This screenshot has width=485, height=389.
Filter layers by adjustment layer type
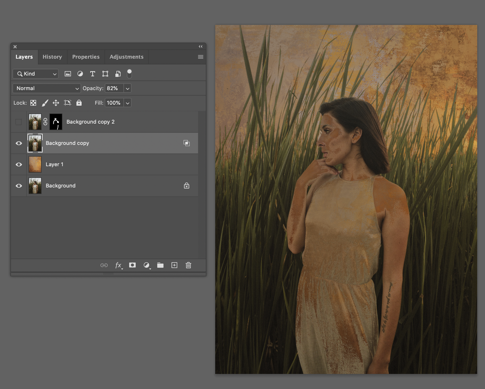click(x=80, y=74)
